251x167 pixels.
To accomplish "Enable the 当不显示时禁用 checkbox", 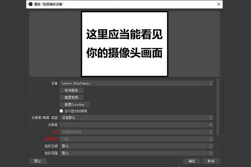I will (61, 111).
